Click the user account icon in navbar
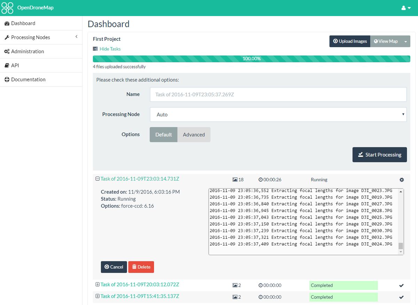The height and width of the screenshot is (305, 418). [x=404, y=7]
